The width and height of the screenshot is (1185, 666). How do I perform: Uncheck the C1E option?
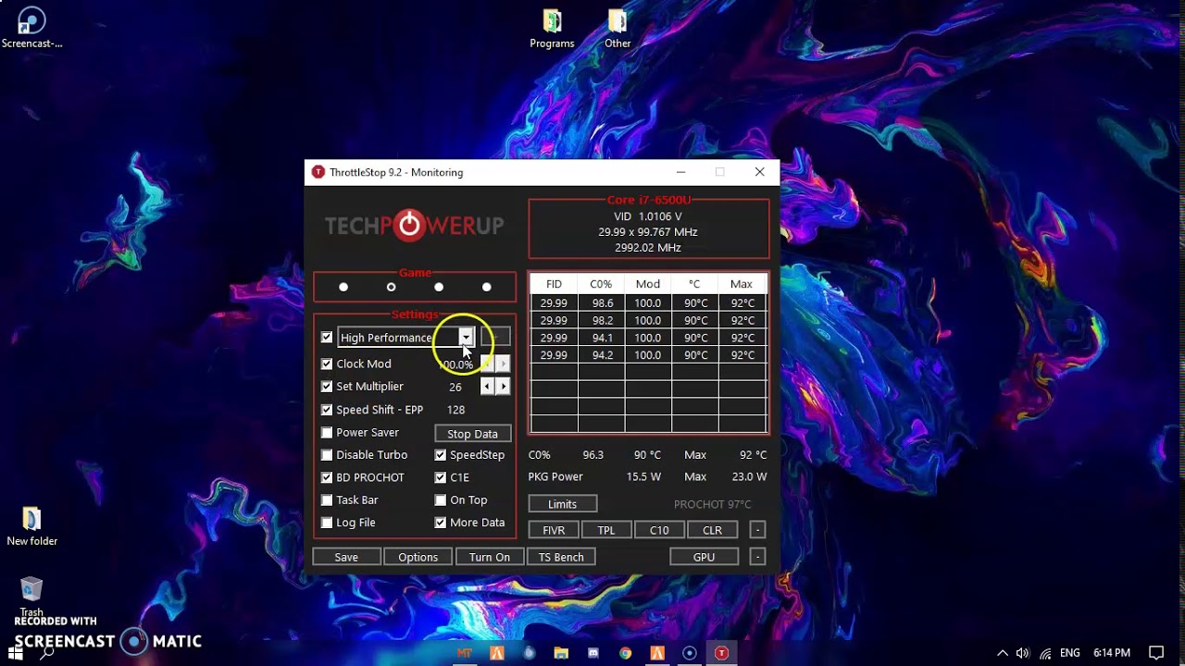441,477
